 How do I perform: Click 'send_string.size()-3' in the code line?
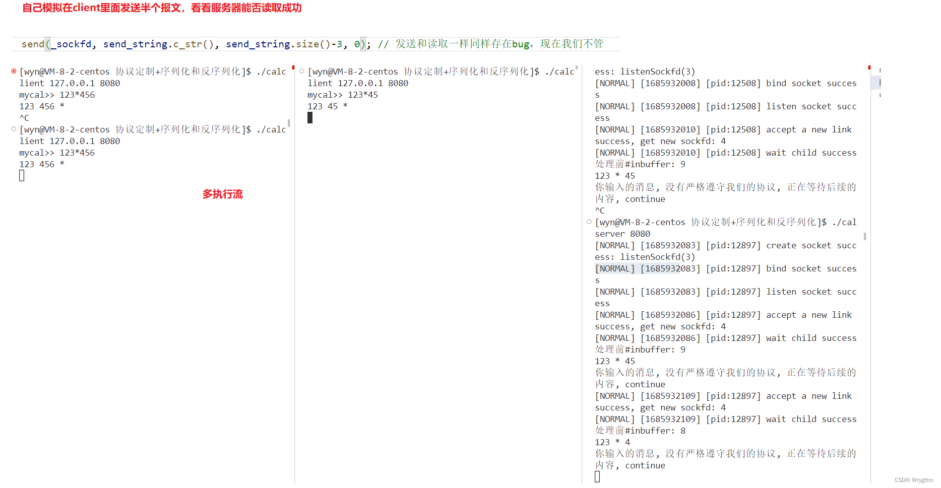pos(284,44)
